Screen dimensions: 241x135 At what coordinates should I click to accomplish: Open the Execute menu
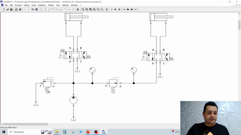[18, 5]
